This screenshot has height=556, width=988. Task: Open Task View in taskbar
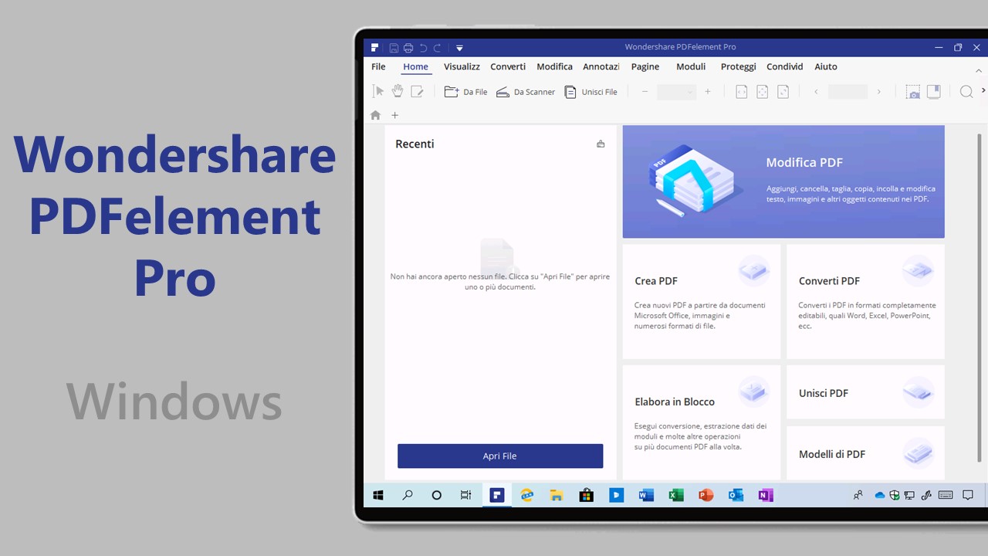tap(466, 496)
